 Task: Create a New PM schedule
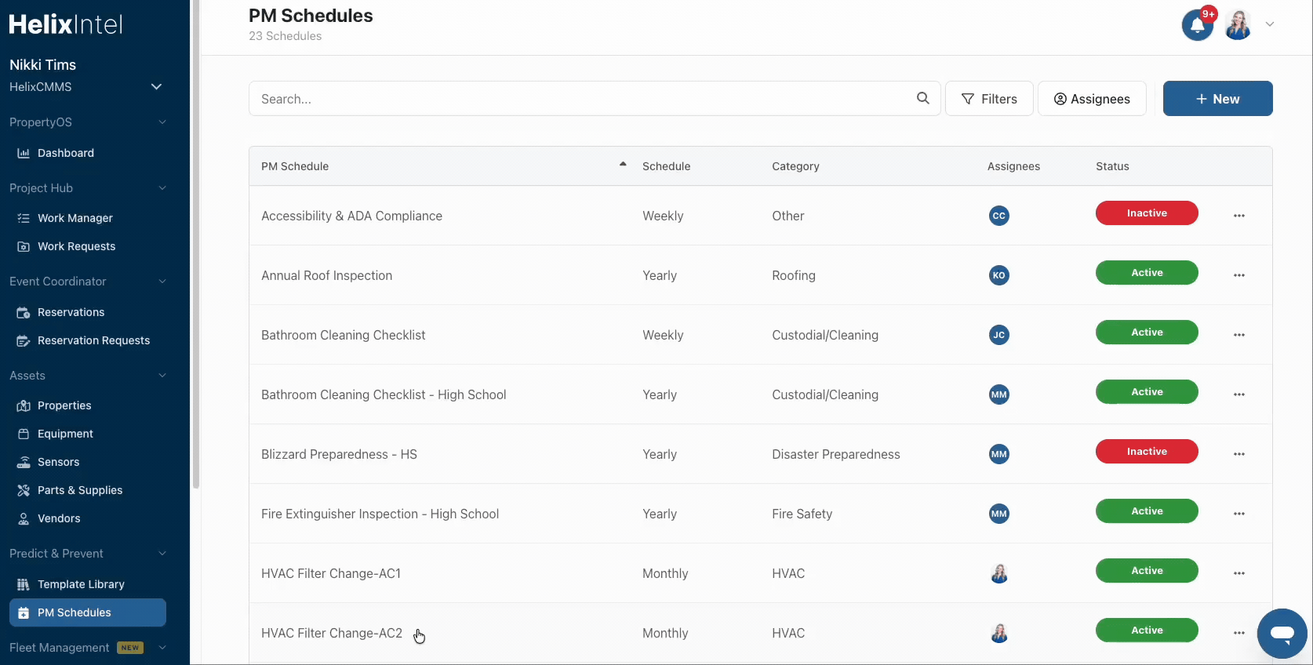[1217, 99]
